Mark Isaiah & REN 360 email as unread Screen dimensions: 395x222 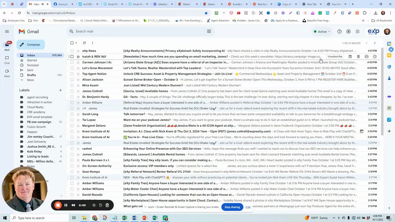click(367, 57)
